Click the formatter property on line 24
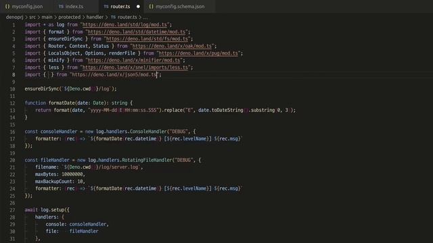 47,188
